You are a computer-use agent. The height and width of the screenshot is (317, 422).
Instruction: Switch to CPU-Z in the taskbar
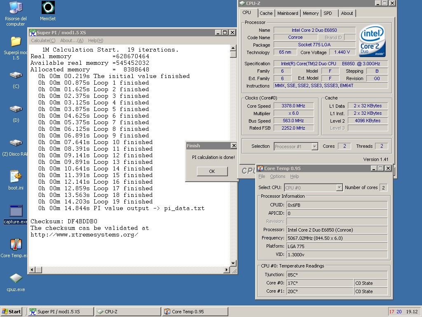click(x=128, y=312)
